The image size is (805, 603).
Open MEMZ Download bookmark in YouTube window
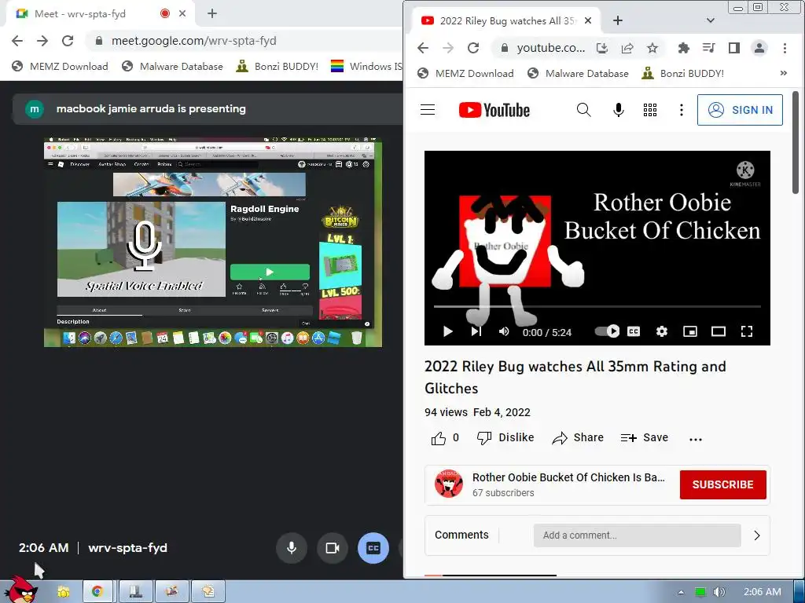tap(465, 73)
